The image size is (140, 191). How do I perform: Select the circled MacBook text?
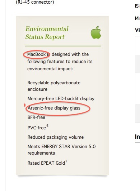[36, 54]
